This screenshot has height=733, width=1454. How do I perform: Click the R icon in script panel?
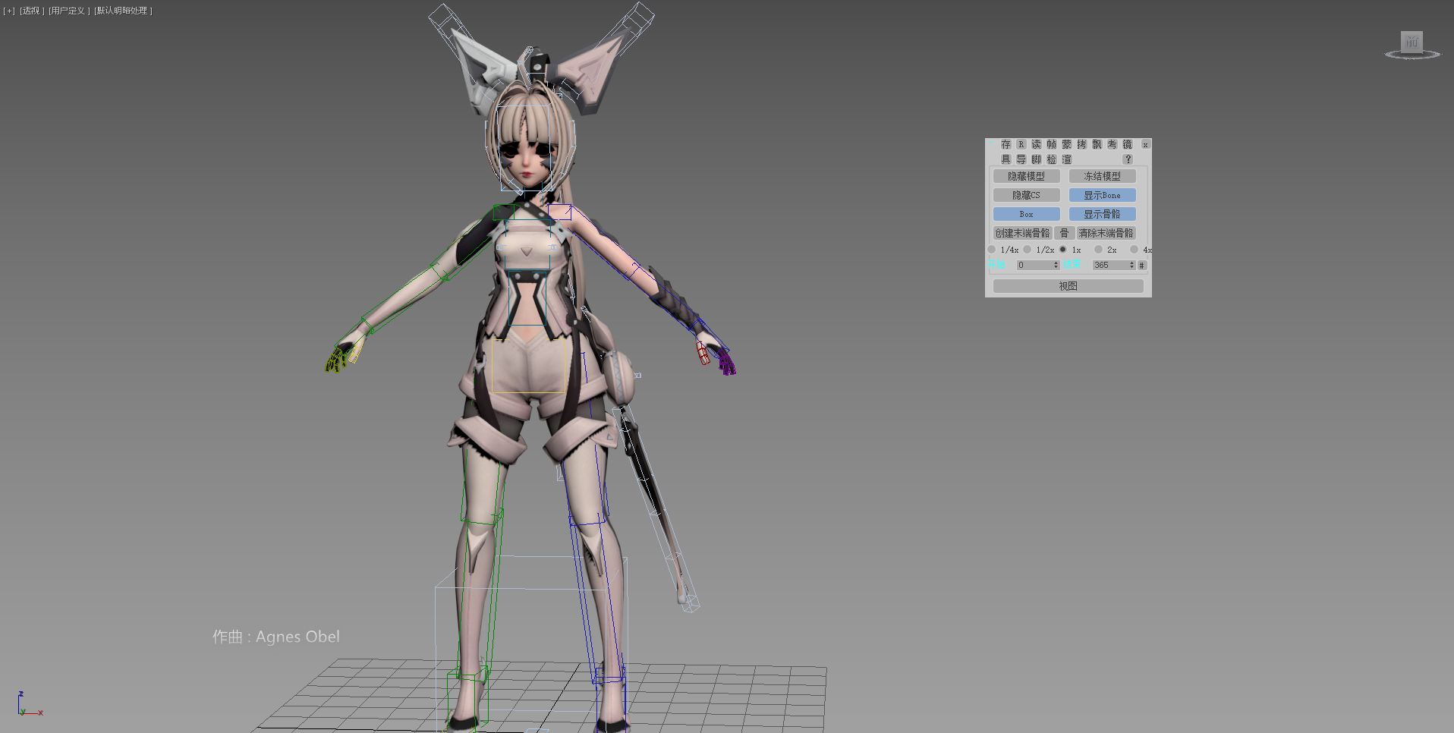tap(1021, 144)
